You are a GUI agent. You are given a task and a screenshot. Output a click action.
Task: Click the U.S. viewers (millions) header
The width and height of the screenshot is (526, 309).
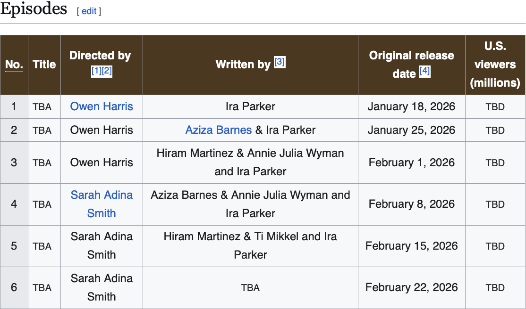[495, 64]
